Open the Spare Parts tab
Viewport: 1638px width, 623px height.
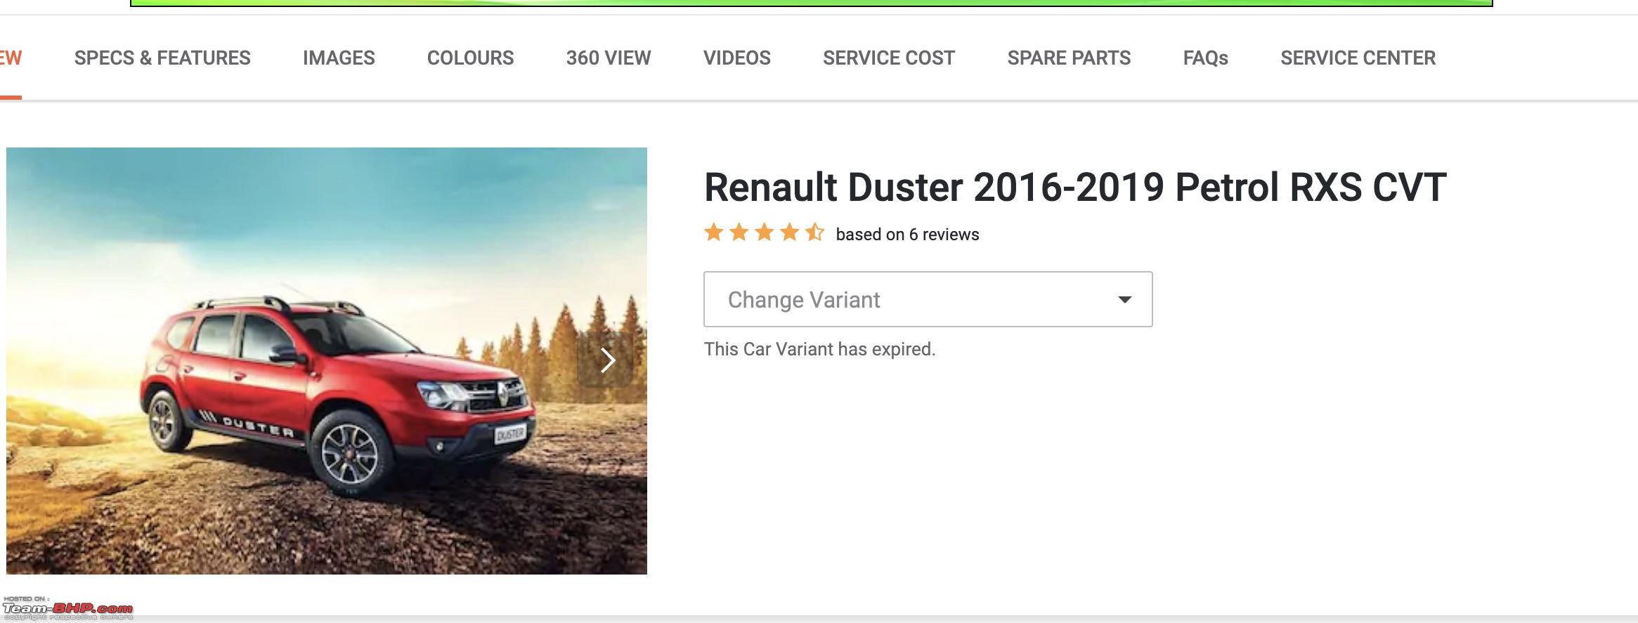(x=1069, y=58)
